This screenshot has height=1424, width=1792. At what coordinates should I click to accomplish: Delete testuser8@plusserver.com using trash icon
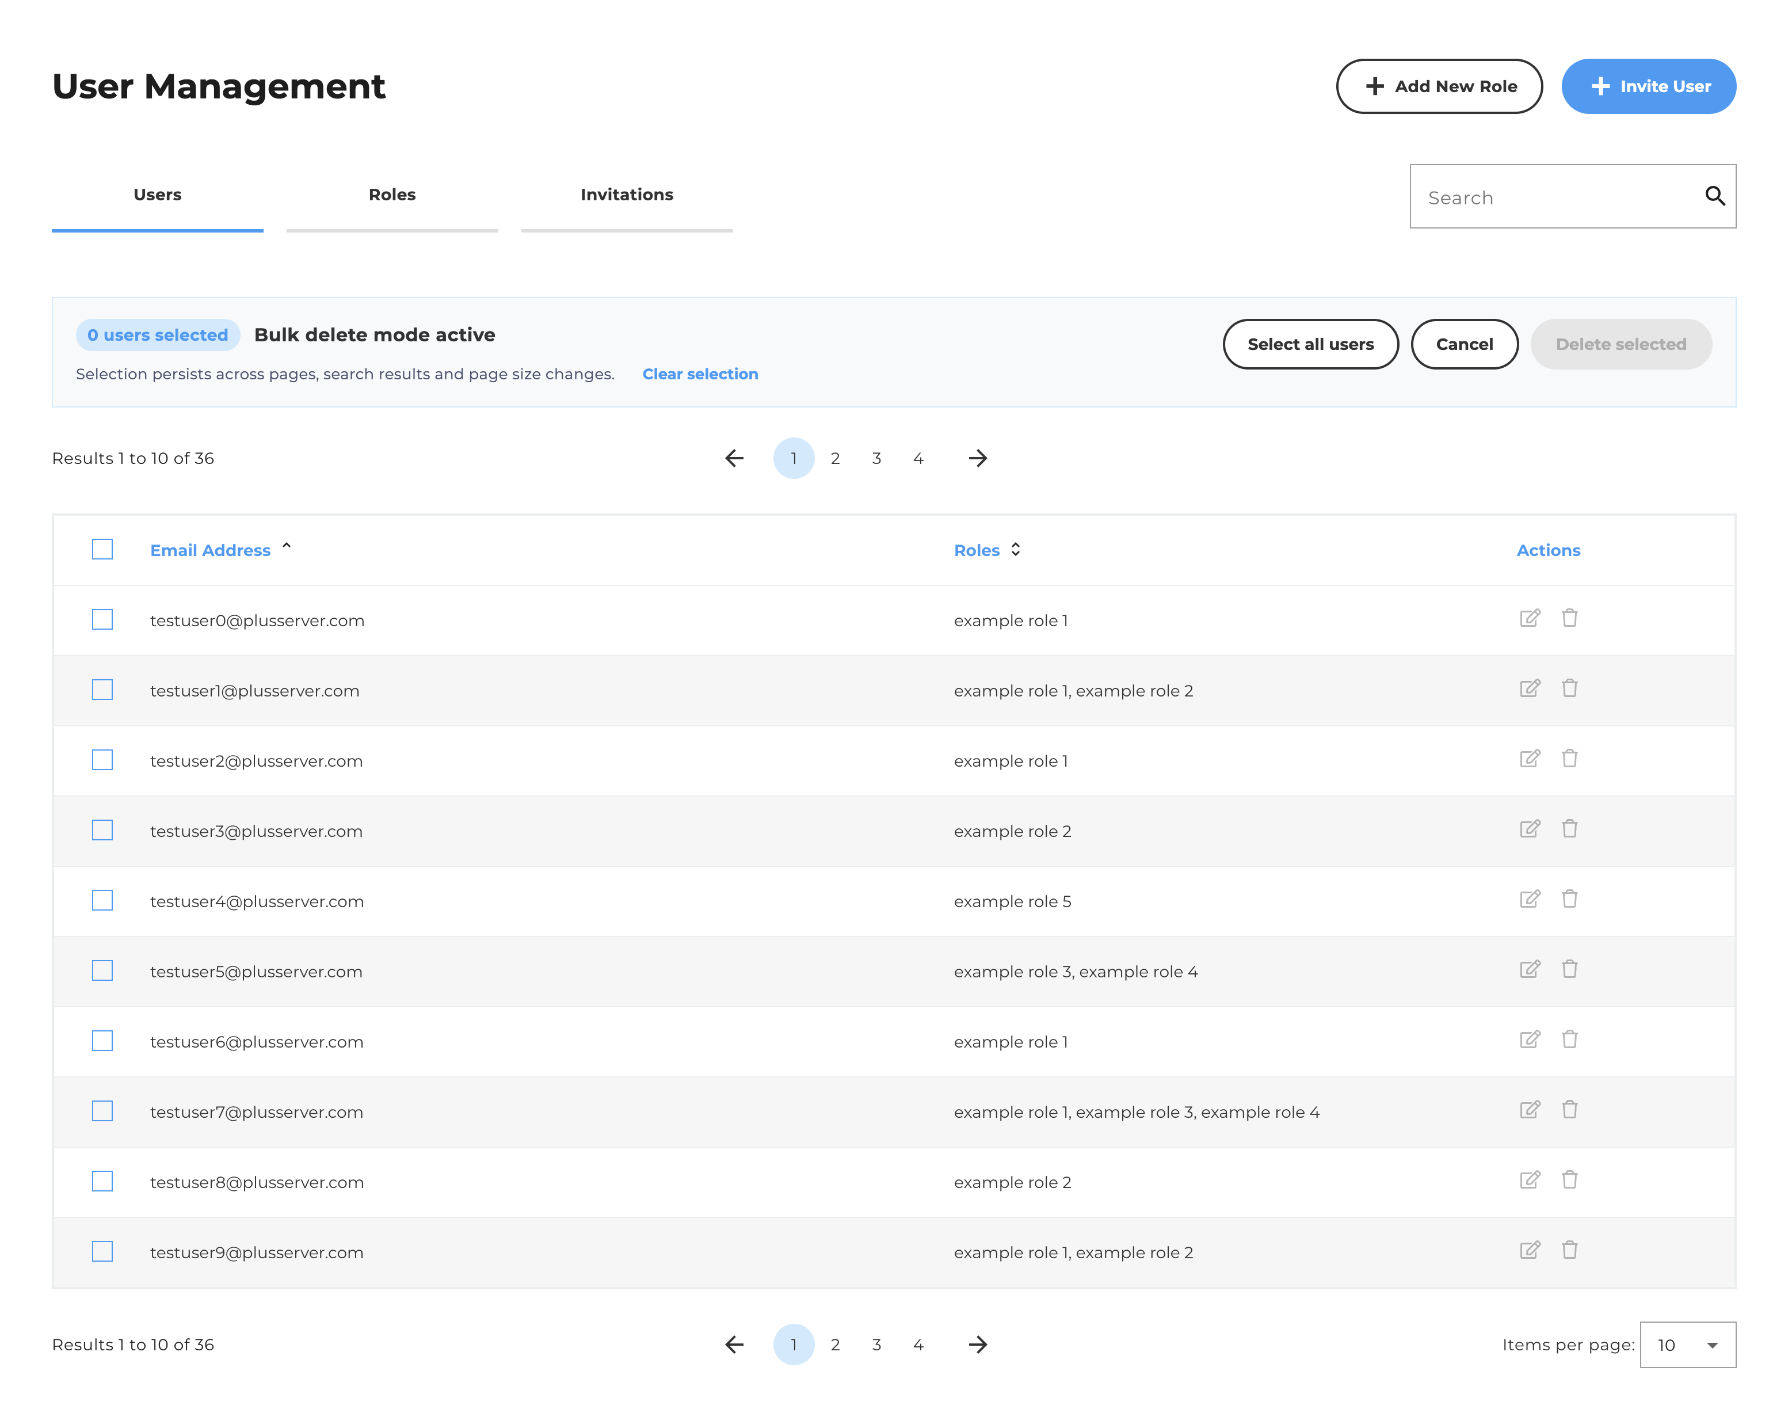coord(1569,1179)
